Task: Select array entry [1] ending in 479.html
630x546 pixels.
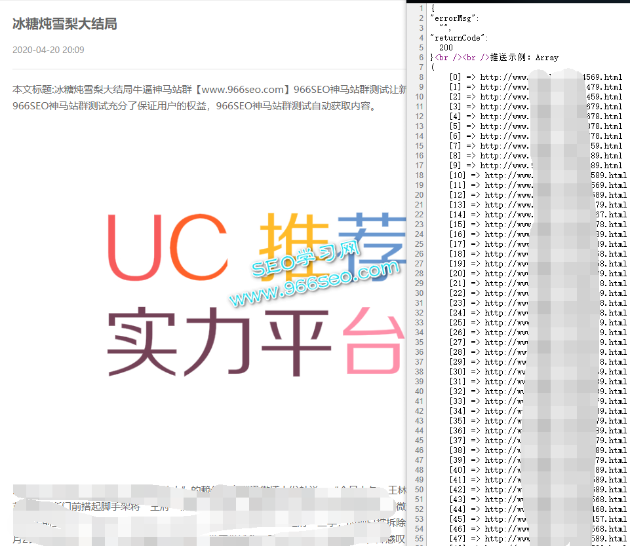Action: tap(536, 86)
